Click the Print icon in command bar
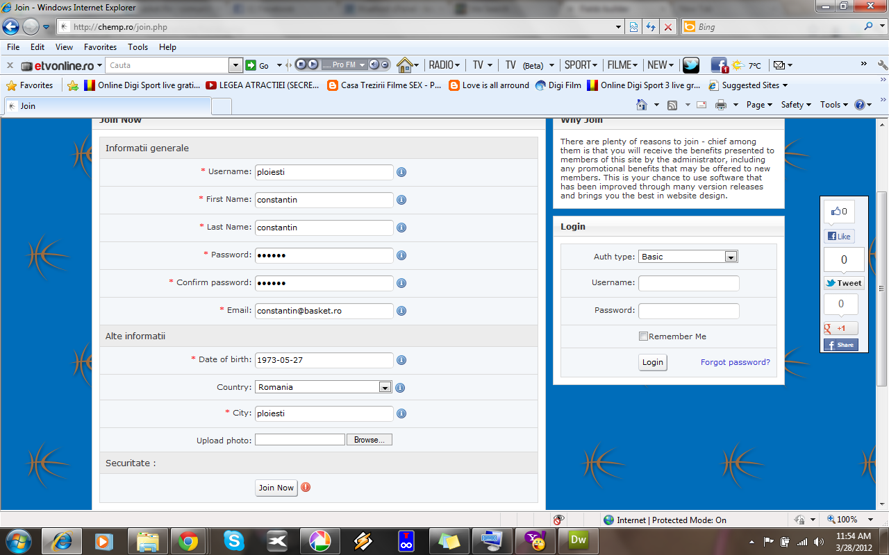889x555 pixels. pyautogui.click(x=721, y=105)
